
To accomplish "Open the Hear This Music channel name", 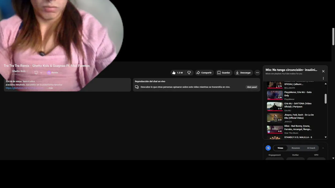I will point(291,133).
